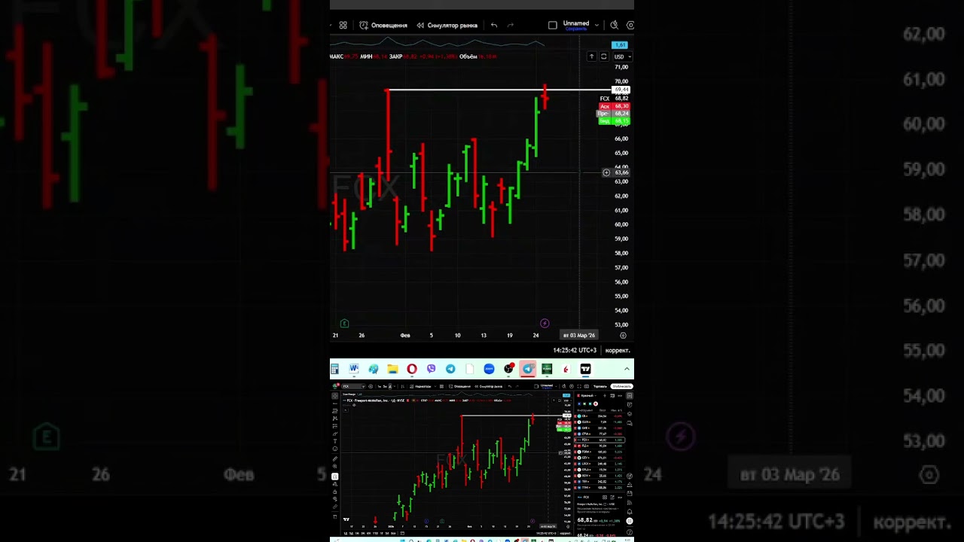Open the watchlist header more-options menu
Image resolution: width=964 pixels, height=542 pixels.
(620, 396)
